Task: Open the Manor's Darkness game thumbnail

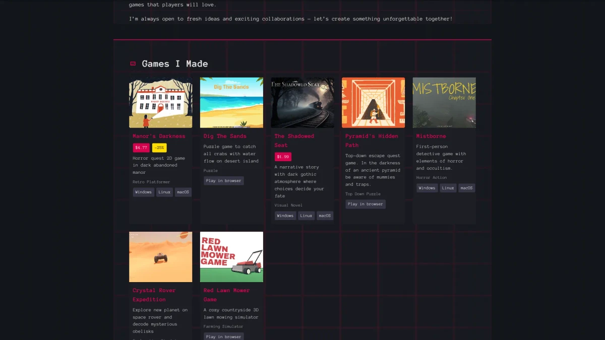Action: coord(160,102)
